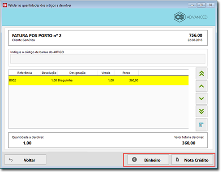Sort by Referência column header
The width and height of the screenshot is (222, 174).
coord(25,73)
